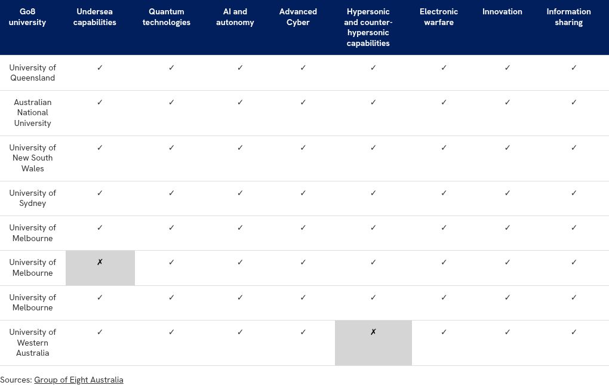Click the University of Western Australia row label
The width and height of the screenshot is (609, 385).
[33, 343]
